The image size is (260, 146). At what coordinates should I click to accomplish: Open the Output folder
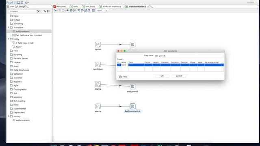tap(15, 20)
